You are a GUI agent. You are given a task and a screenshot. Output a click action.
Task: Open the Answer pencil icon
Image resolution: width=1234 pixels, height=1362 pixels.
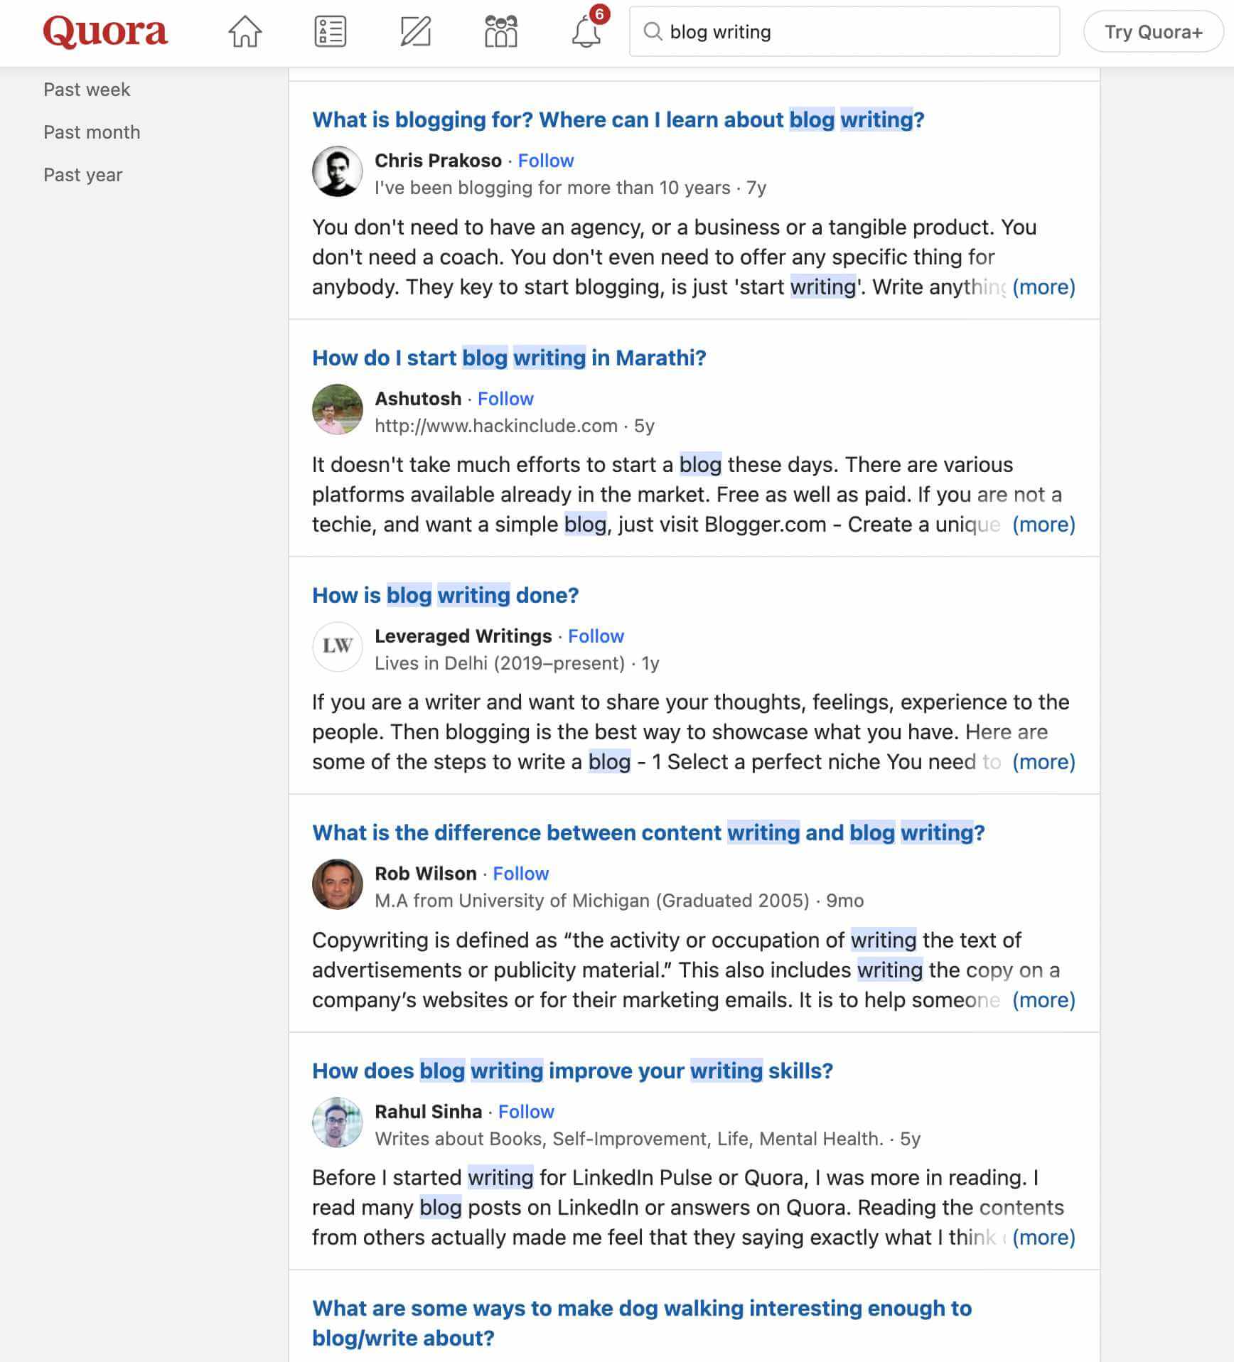[416, 32]
